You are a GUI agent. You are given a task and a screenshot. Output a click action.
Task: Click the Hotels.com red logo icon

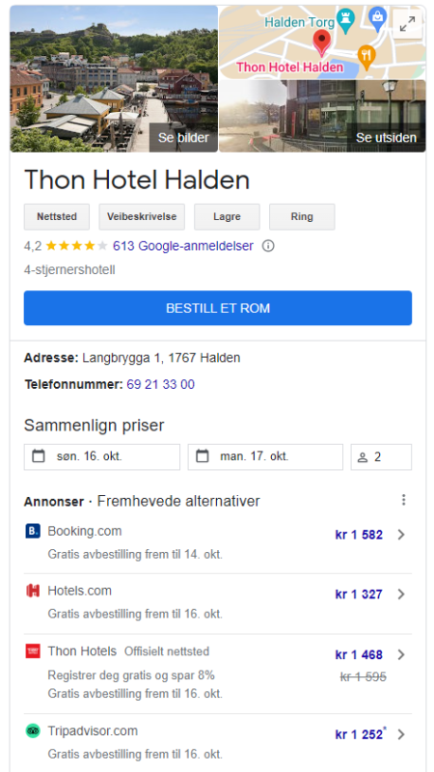[x=33, y=591]
